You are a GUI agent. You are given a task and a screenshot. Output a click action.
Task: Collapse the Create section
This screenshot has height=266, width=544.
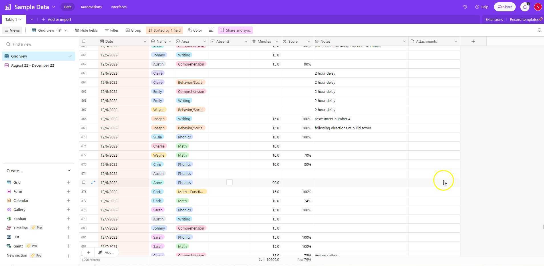point(69,170)
